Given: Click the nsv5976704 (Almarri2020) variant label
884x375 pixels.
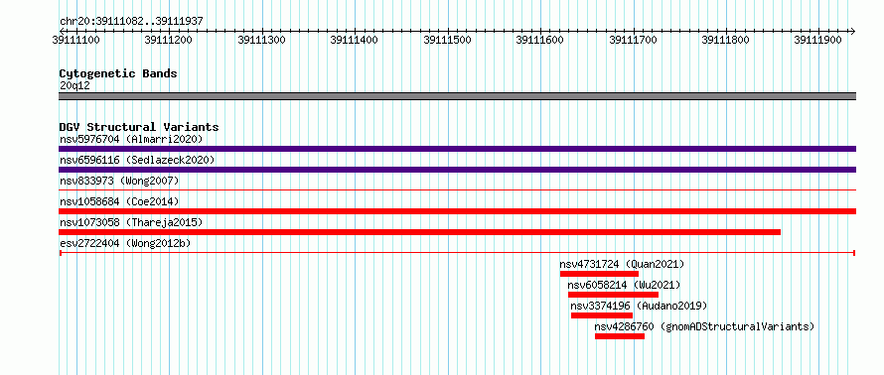Looking at the screenshot, I should tap(131, 139).
